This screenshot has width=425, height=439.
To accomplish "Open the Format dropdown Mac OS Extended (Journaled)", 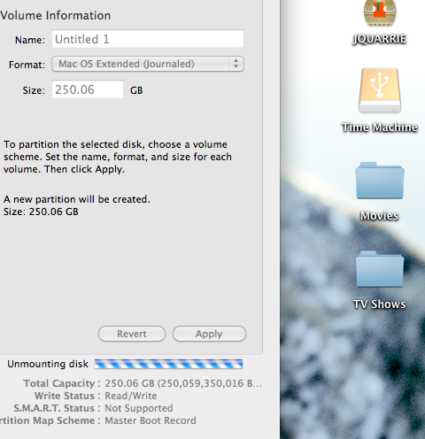I will (x=148, y=64).
